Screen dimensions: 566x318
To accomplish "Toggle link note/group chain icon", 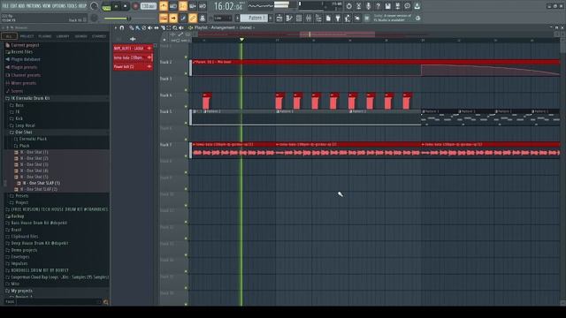I will pos(193,18).
